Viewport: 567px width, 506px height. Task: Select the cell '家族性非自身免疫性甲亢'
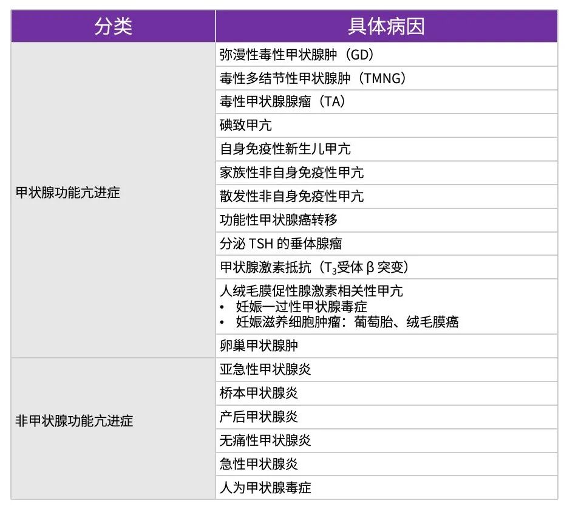[x=387, y=173]
